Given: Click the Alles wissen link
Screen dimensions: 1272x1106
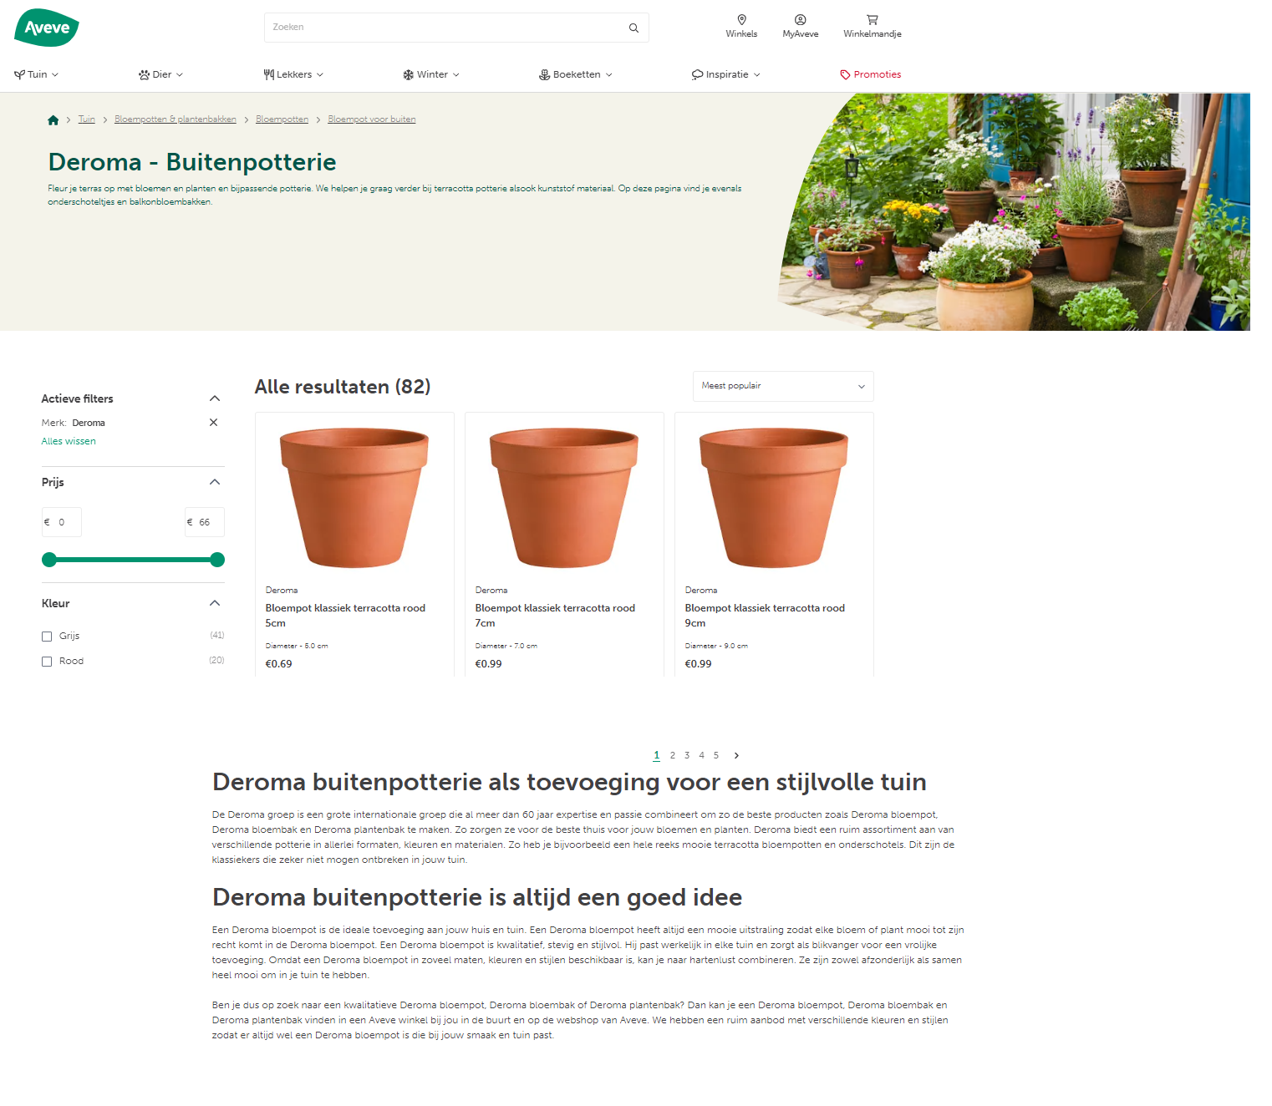Looking at the screenshot, I should click(68, 440).
